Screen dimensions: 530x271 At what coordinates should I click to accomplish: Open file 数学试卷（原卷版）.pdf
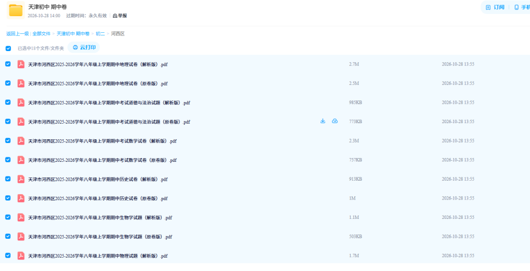103,160
